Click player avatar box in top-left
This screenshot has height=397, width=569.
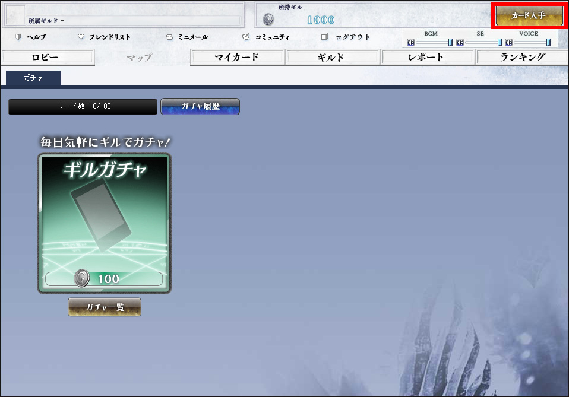coord(15,15)
